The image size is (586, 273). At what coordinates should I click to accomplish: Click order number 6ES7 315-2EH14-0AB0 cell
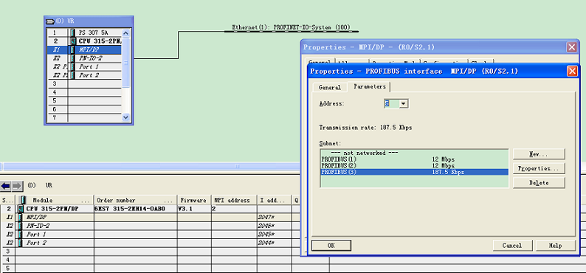[135, 209]
